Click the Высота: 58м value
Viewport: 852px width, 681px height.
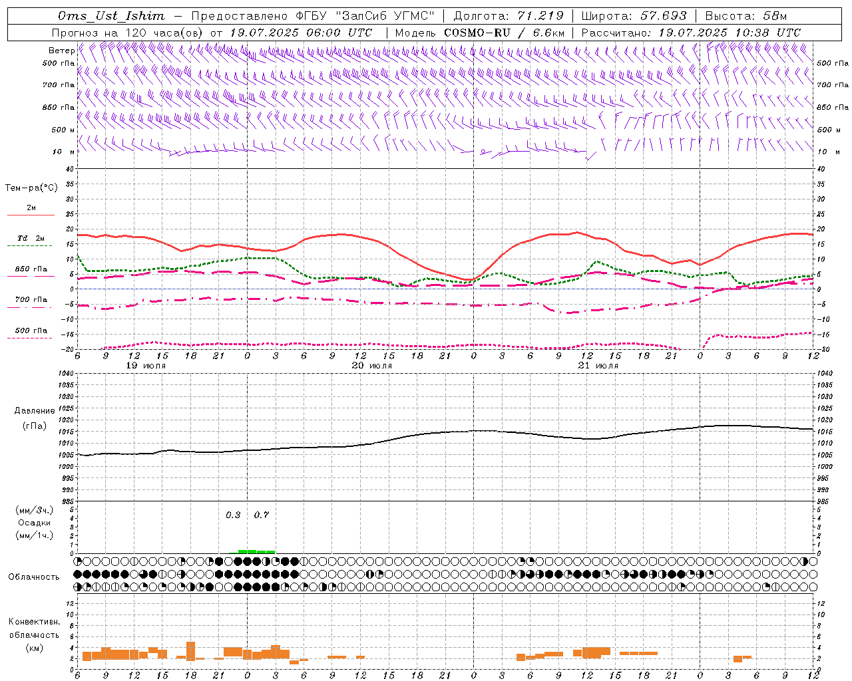(745, 16)
